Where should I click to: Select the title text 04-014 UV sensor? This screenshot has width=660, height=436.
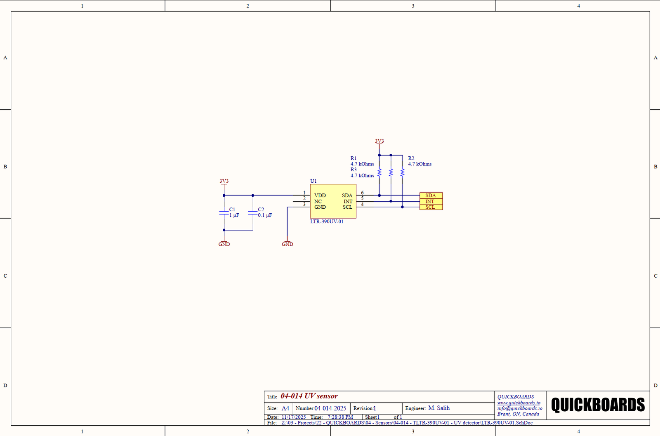pos(309,396)
